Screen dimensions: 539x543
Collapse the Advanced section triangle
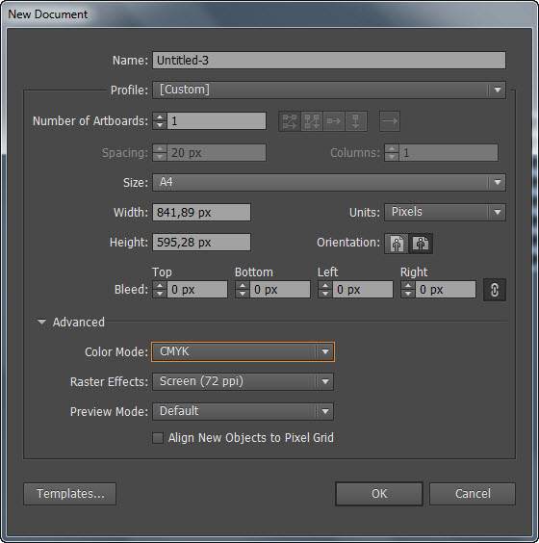coord(41,323)
